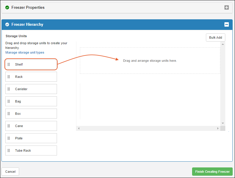Viewport: 235px width, 178px height.
Task: Open Manage storage unit types link
Action: (x=25, y=52)
